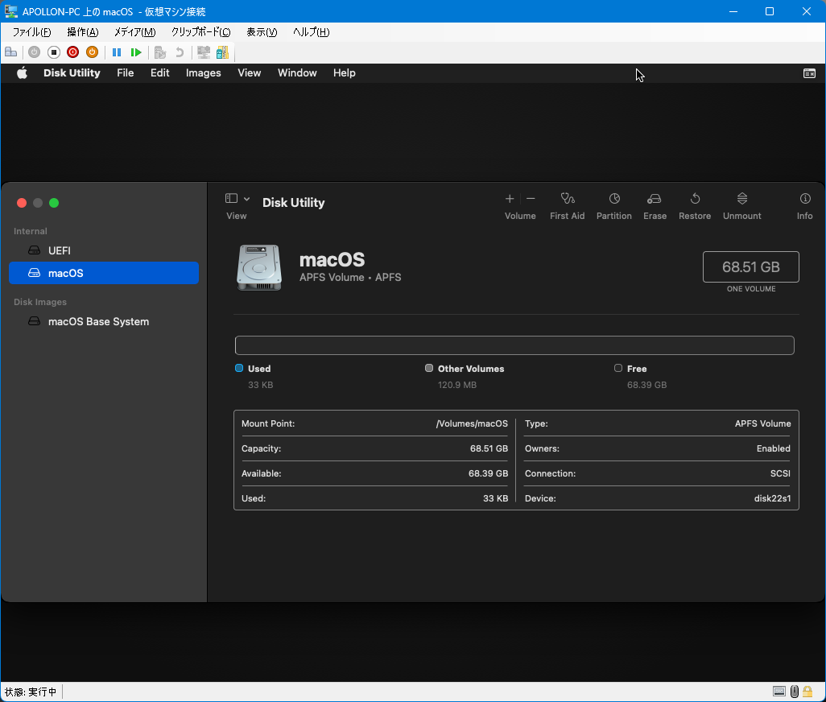Click the 68.51 GB capacity box
This screenshot has width=826, height=702.
[x=750, y=267]
